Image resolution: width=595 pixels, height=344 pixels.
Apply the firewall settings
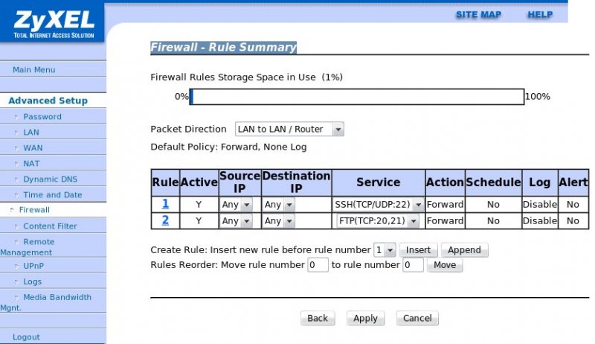[365, 318]
